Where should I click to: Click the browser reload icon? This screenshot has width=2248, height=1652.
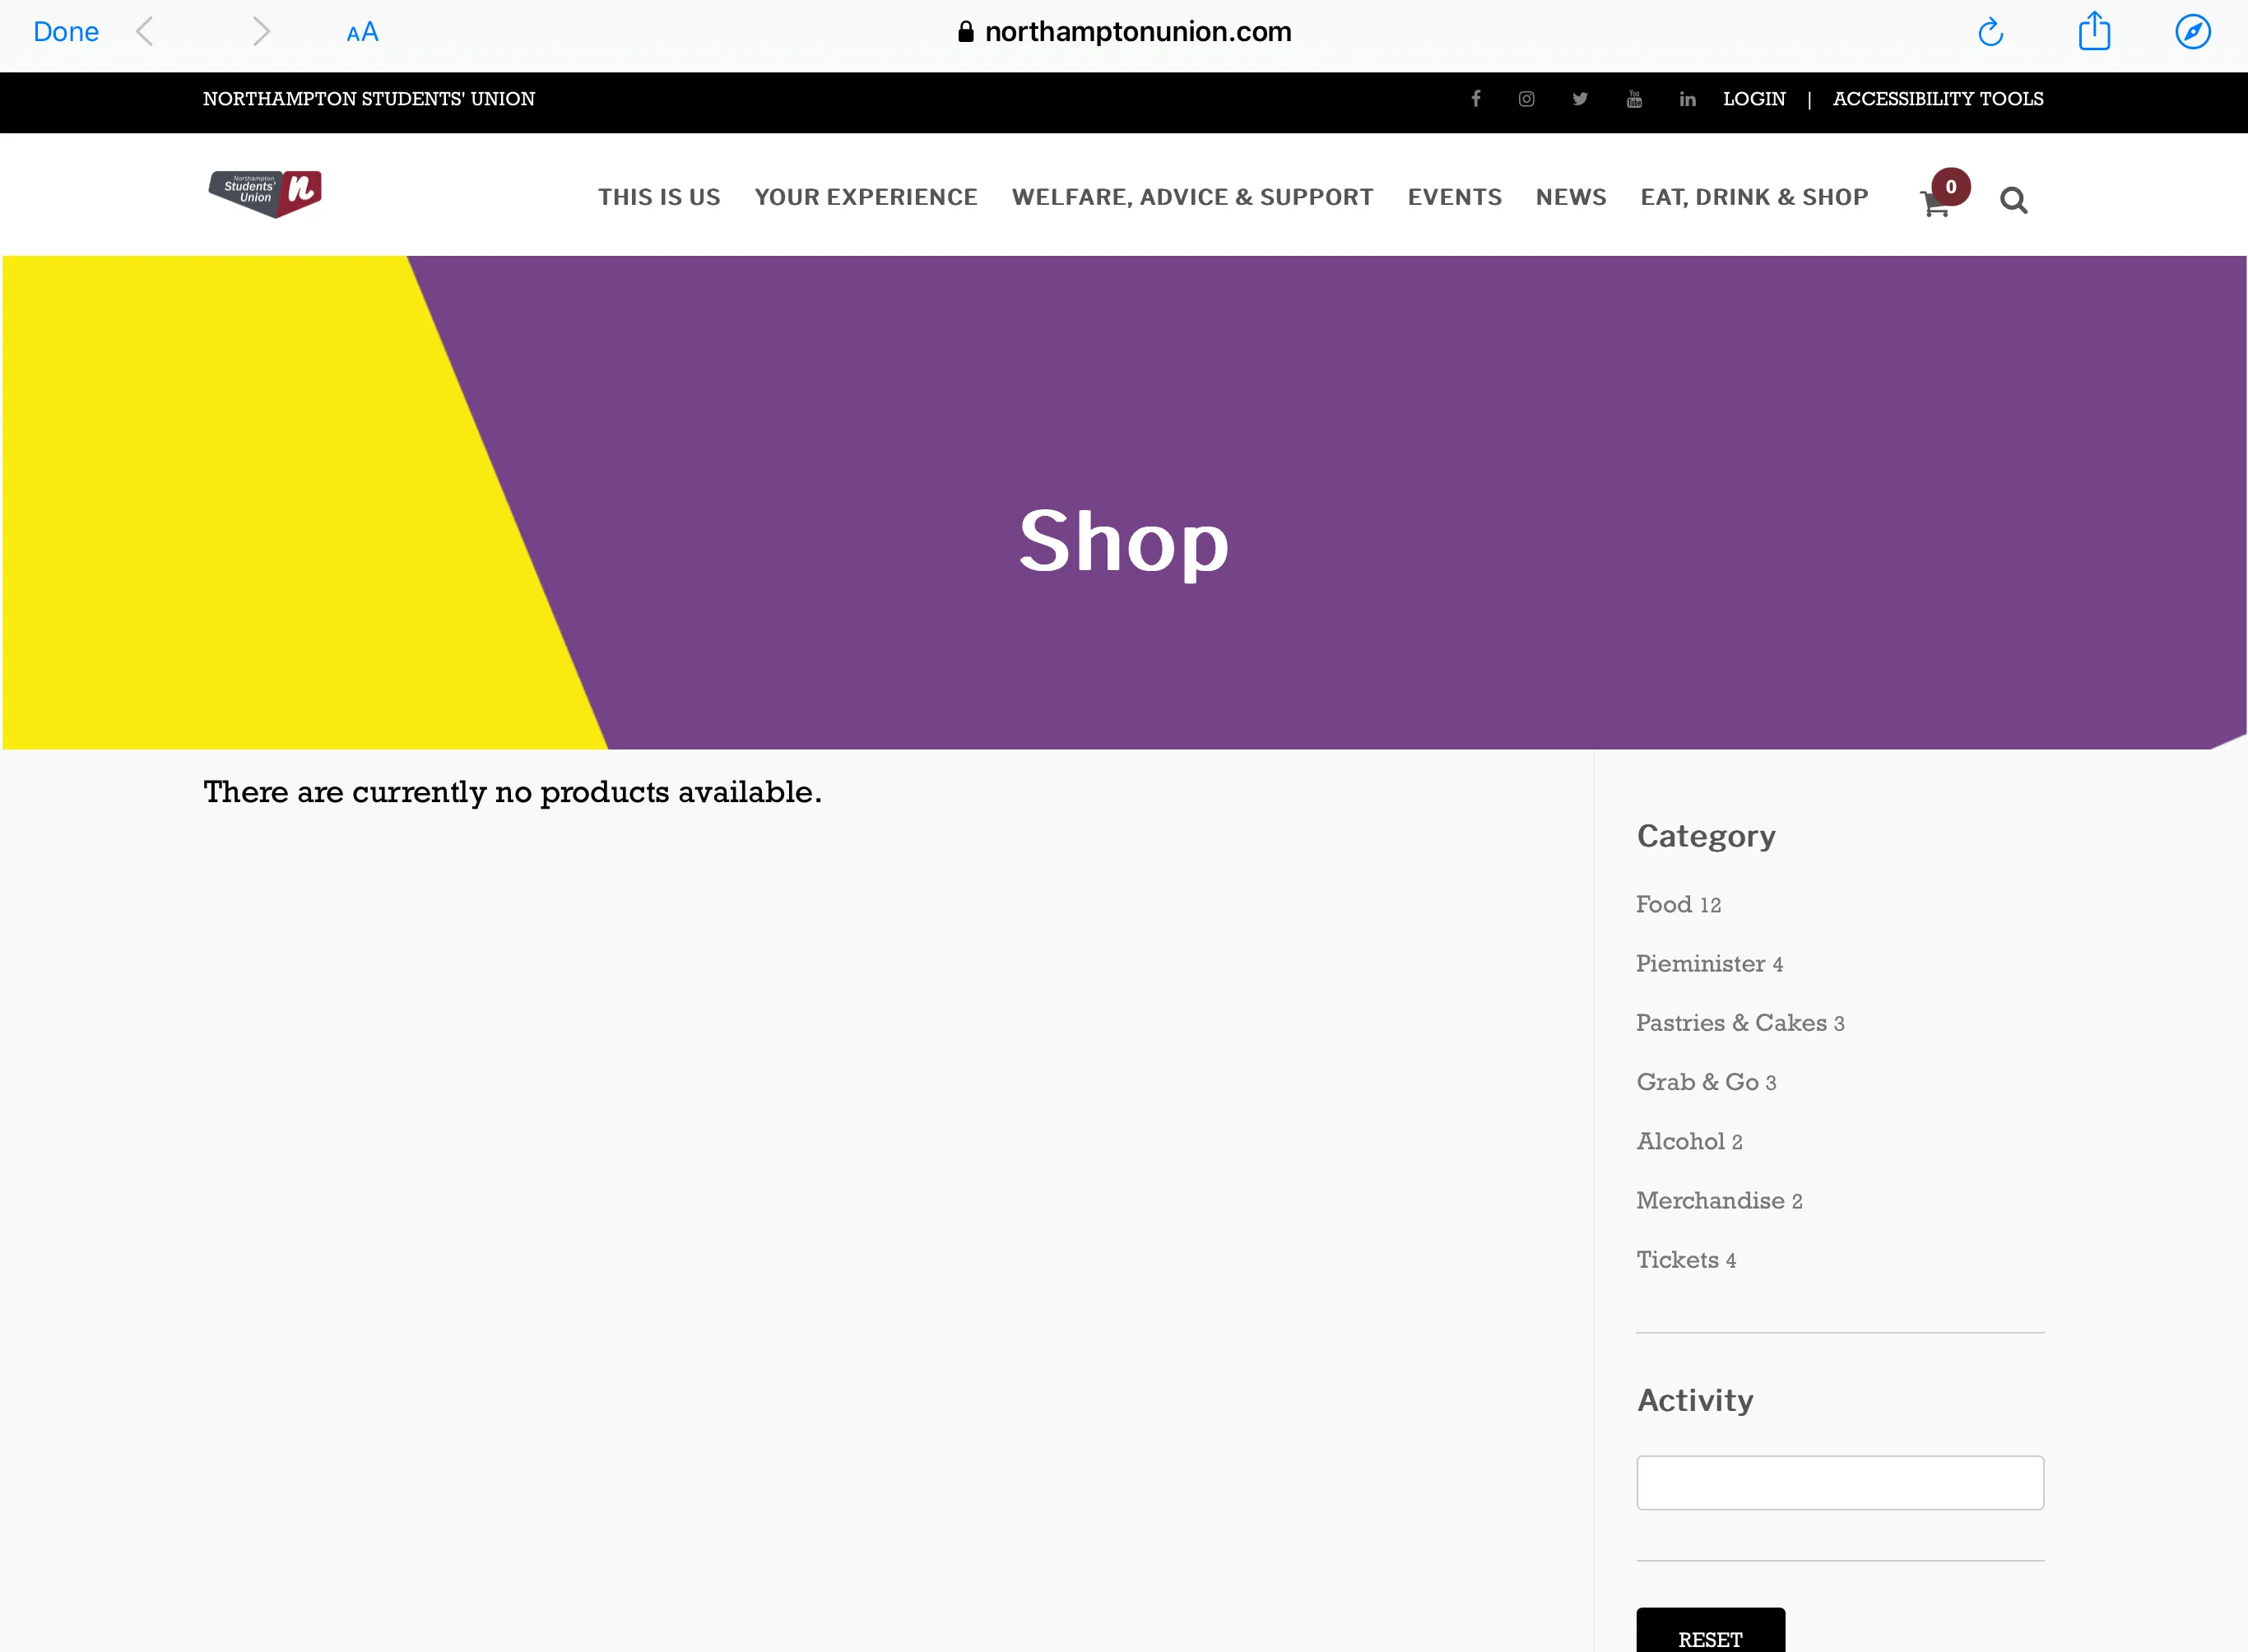(x=1991, y=31)
